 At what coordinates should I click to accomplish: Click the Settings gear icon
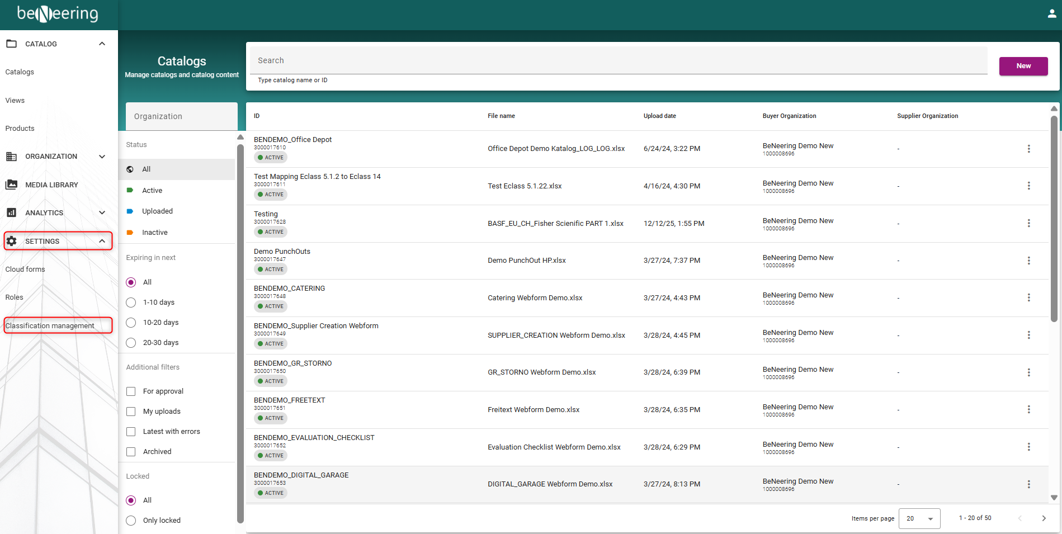pos(11,241)
